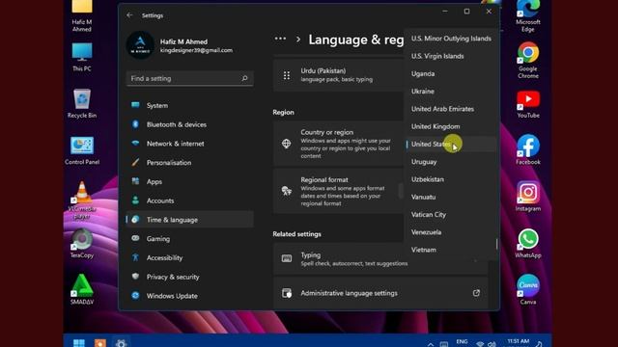Open Administrative language settings
The height and width of the screenshot is (347, 618).
tap(380, 293)
